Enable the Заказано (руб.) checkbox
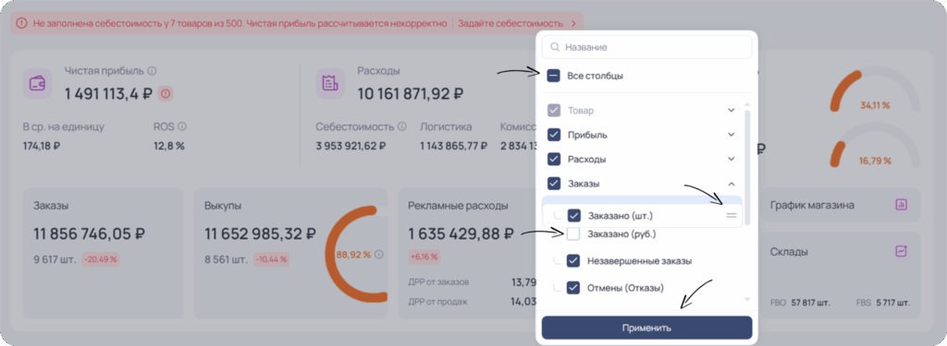 [x=573, y=233]
